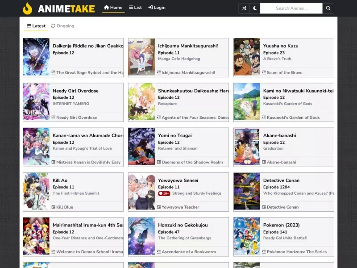Click 'Manga Cafe Hedgehog' episode subtitle
The image size is (357, 268).
tap(179, 59)
